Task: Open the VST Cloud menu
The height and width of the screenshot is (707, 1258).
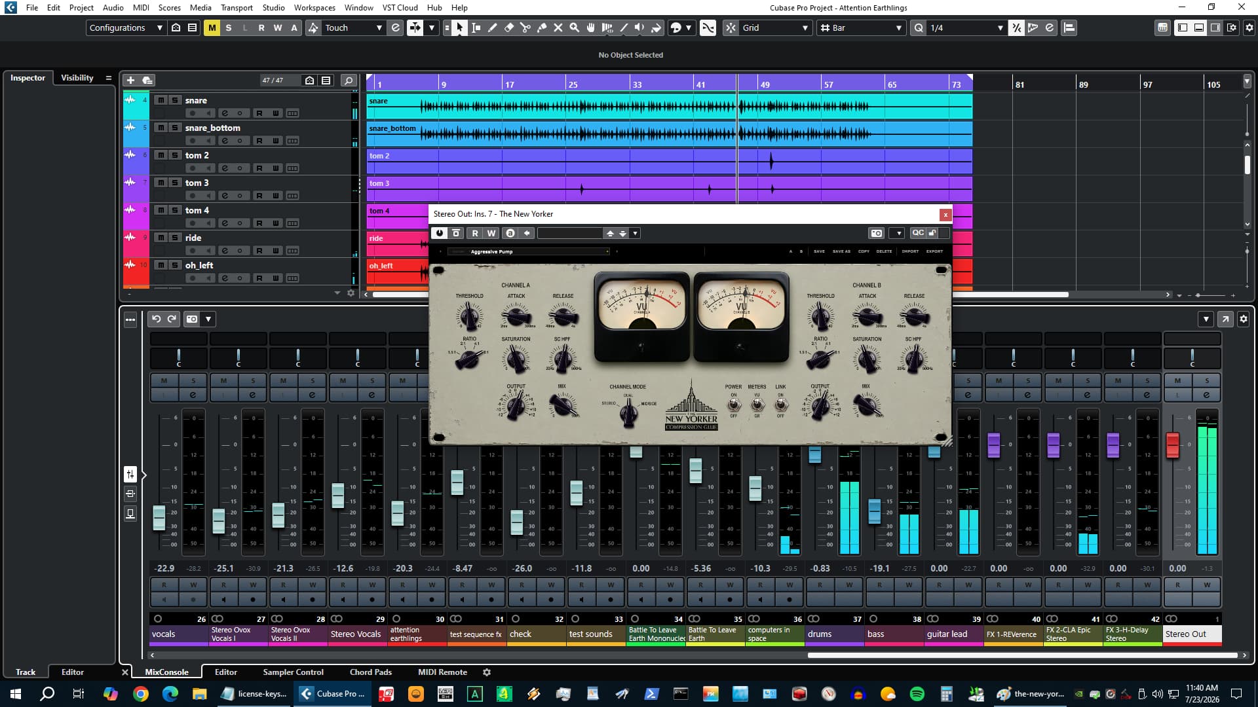Action: [400, 7]
